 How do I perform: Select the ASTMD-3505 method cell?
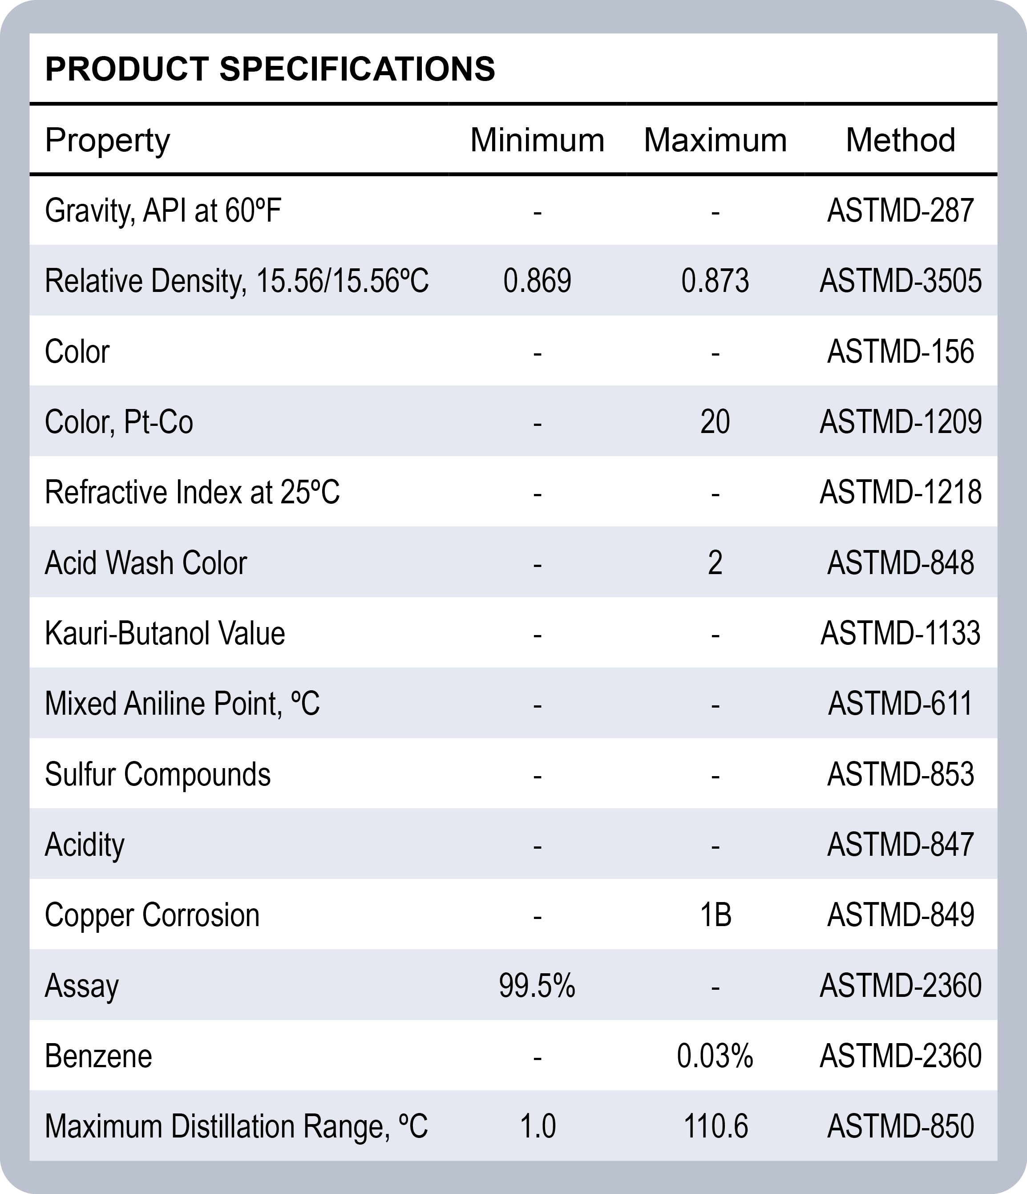(900, 281)
